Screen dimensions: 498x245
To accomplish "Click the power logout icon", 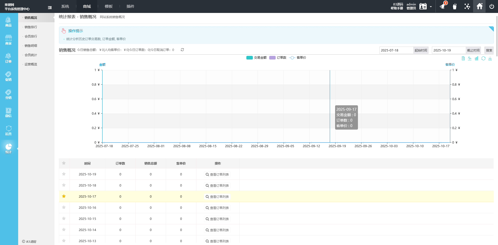I will (x=492, y=6).
